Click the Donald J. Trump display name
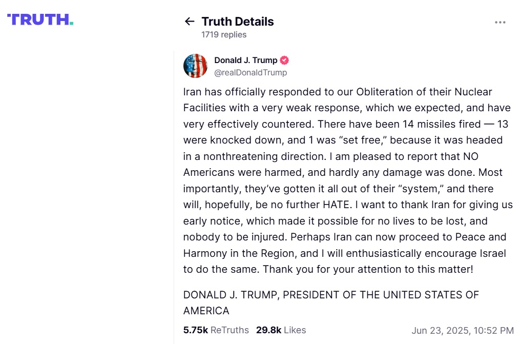Viewport: 521px width, 344px height. coord(245,60)
